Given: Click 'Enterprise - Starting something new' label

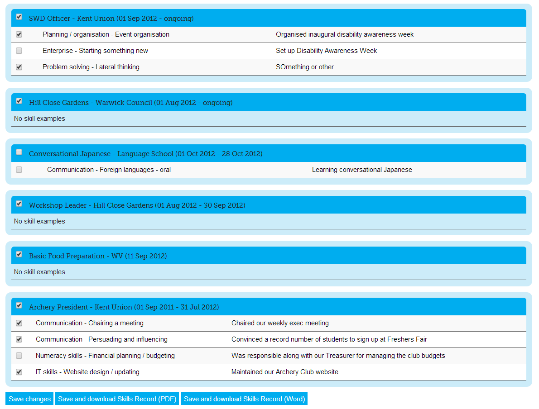Looking at the screenshot, I should click(x=95, y=51).
